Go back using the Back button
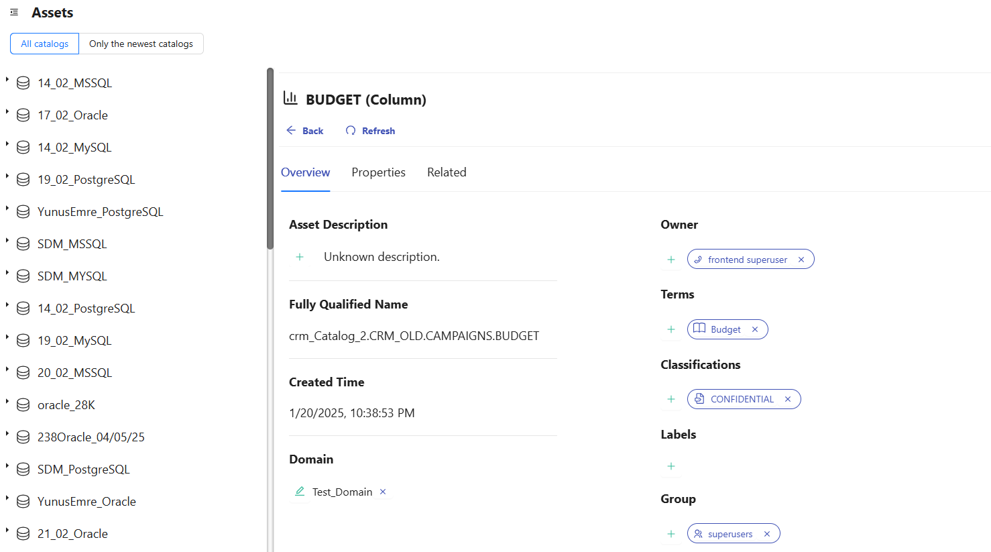This screenshot has width=991, height=552. point(305,131)
